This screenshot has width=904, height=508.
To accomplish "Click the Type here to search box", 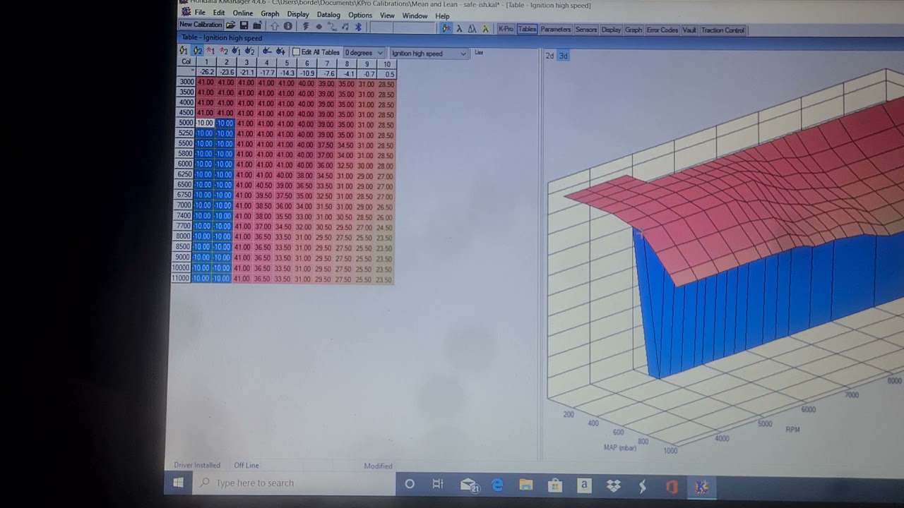I will click(x=293, y=483).
